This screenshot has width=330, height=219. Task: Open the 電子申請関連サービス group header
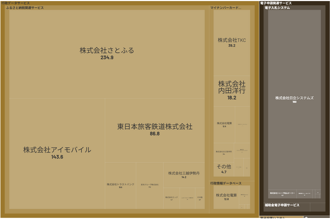click(x=276, y=3)
